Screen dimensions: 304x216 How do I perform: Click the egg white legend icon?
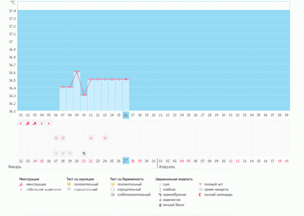coord(160,205)
